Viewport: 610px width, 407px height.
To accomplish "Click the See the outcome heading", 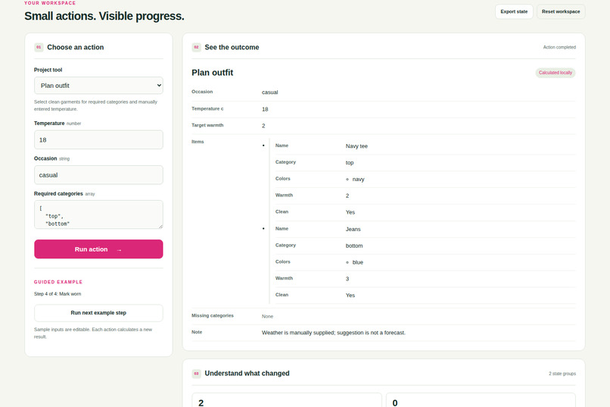I will tap(232, 47).
